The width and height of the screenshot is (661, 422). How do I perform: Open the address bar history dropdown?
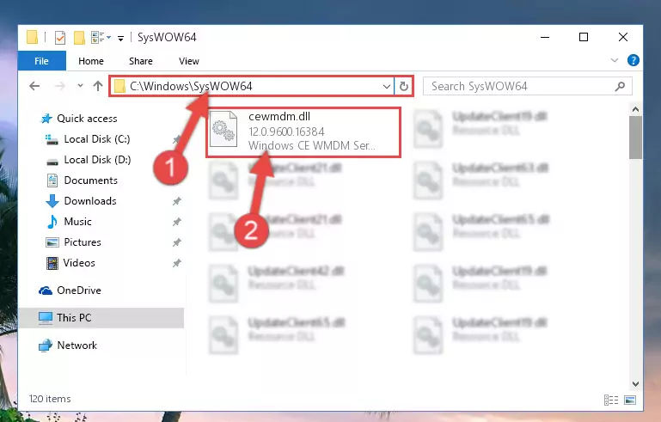click(386, 87)
